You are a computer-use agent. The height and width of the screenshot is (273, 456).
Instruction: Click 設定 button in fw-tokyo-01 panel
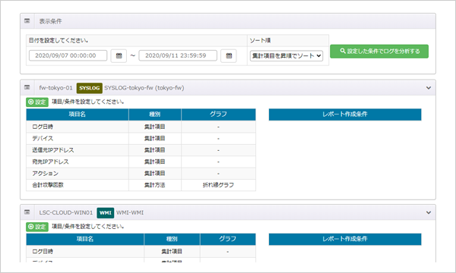(x=37, y=102)
